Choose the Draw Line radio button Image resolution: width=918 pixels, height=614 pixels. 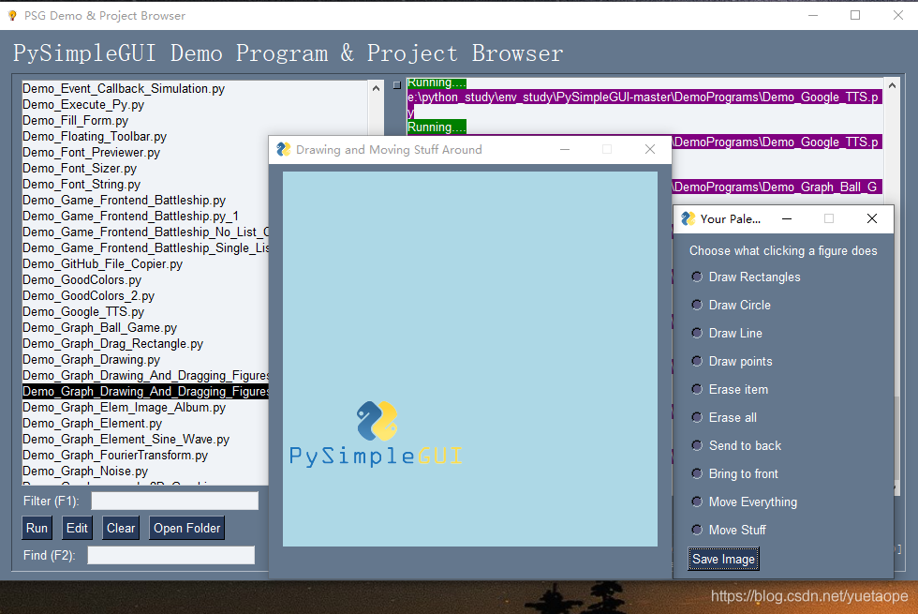727,334
